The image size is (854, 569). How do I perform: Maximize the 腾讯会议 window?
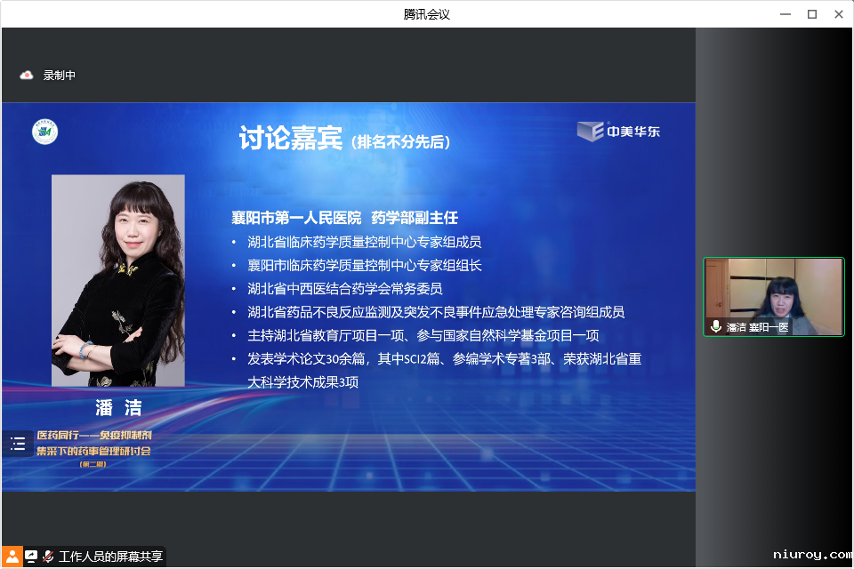pos(811,14)
